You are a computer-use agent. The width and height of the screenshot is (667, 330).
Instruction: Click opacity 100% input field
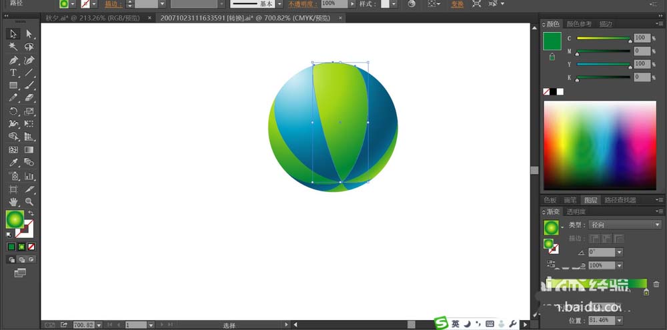click(334, 4)
